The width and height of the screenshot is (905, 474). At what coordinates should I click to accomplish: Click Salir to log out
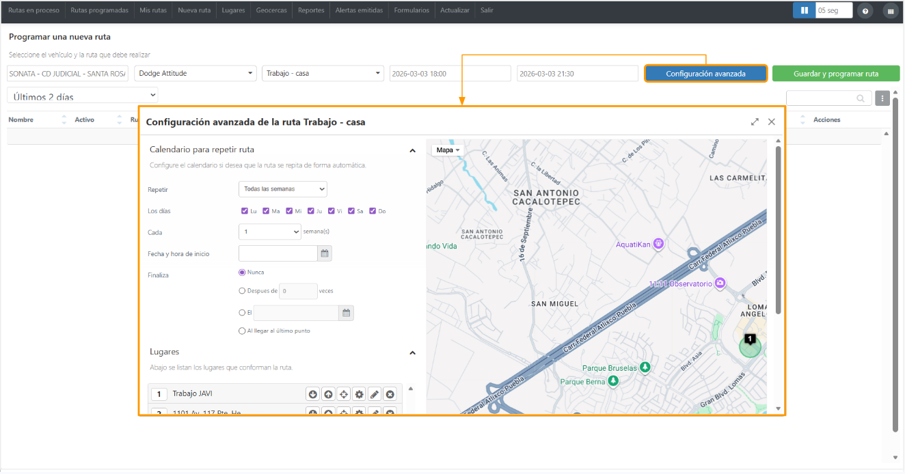point(487,10)
